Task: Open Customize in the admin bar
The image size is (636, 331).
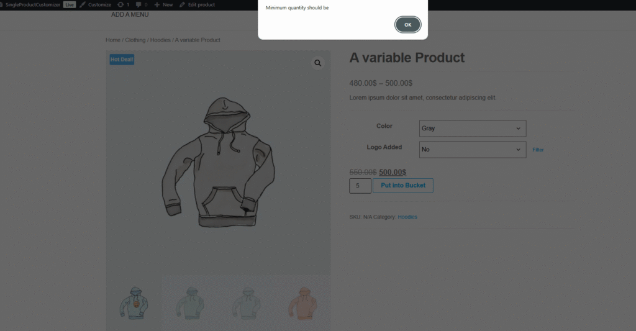Action: 95,4
